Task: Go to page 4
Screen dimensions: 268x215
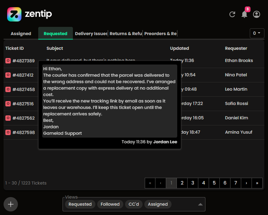Action: click(x=204, y=183)
